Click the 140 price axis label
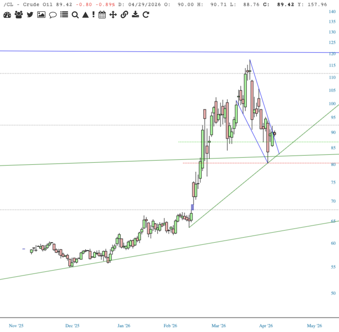This screenshot has width=339, height=332. tap(332, 12)
